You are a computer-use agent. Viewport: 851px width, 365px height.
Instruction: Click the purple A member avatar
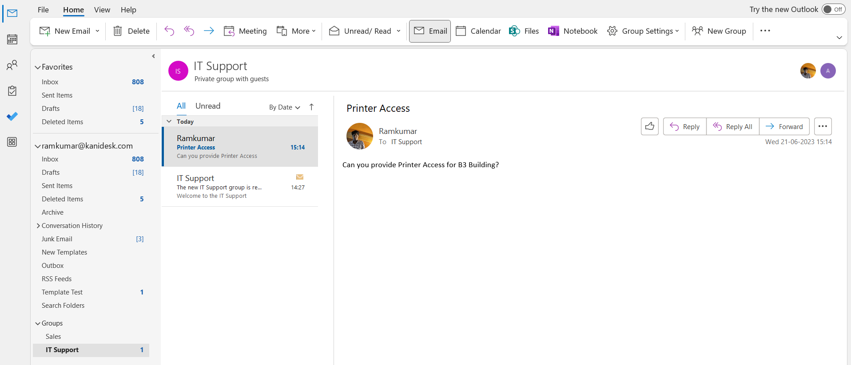(828, 71)
